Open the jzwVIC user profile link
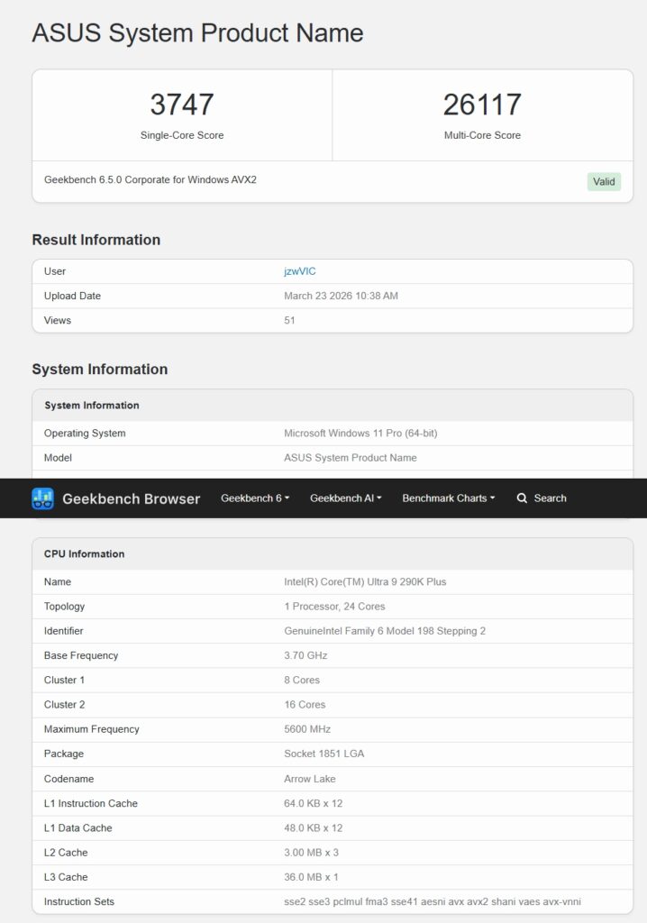 click(x=300, y=271)
